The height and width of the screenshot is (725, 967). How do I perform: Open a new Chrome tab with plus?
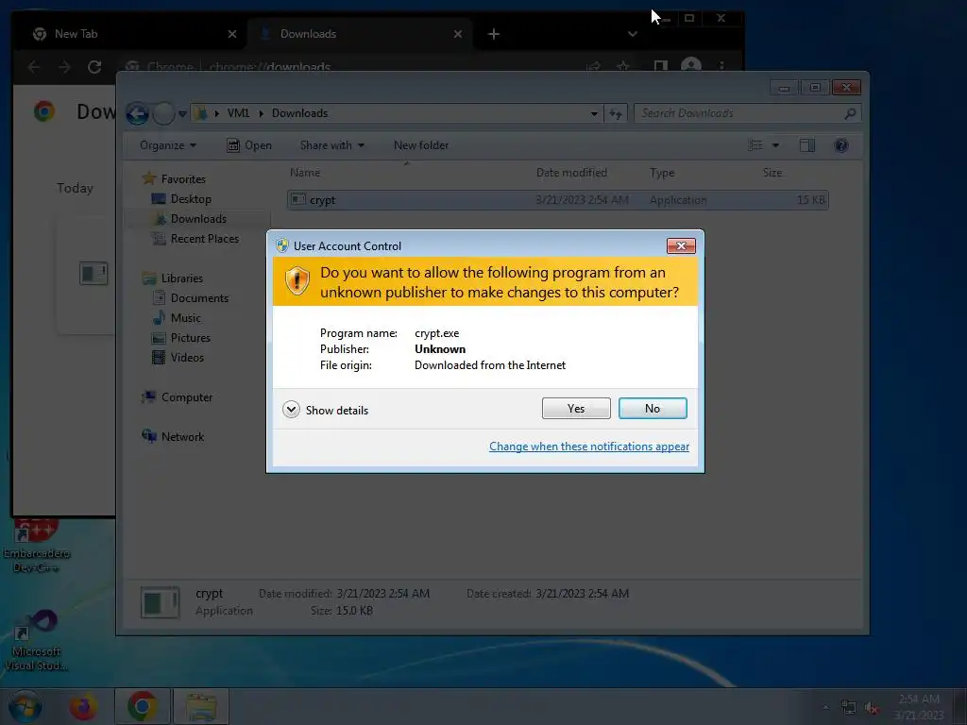coord(493,34)
